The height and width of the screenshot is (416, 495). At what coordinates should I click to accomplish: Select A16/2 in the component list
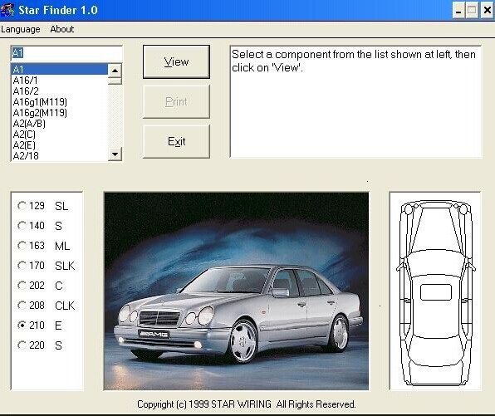pyautogui.click(x=59, y=91)
